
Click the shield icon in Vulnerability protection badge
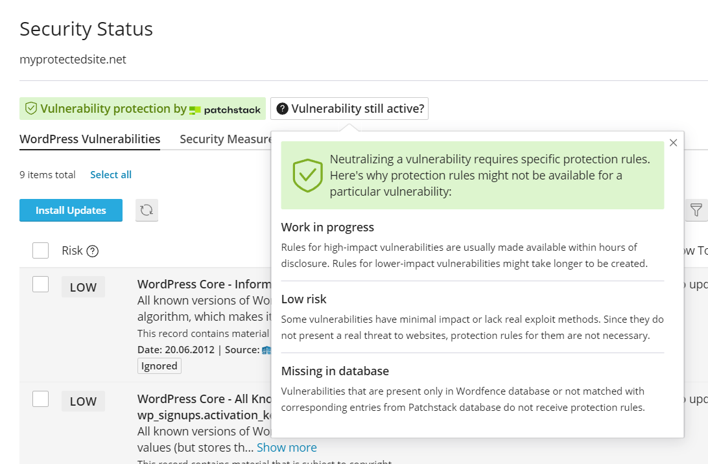[x=30, y=109]
